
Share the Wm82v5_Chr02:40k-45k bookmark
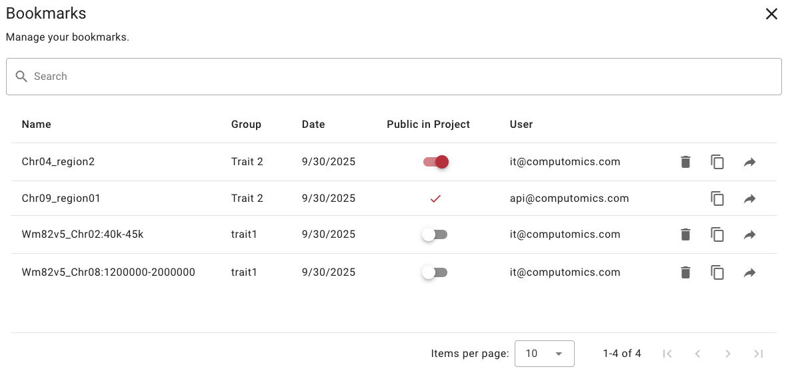click(x=749, y=234)
